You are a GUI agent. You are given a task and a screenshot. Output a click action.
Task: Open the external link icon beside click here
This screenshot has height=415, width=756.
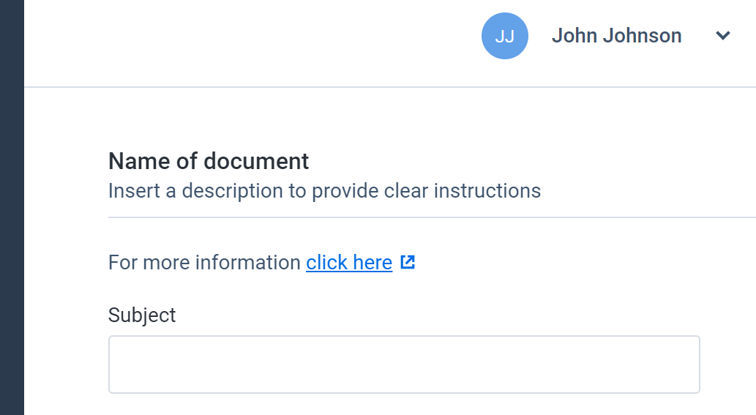coord(408,262)
